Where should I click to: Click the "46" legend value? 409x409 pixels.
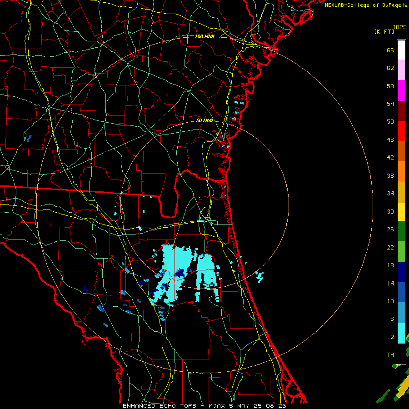(x=390, y=140)
